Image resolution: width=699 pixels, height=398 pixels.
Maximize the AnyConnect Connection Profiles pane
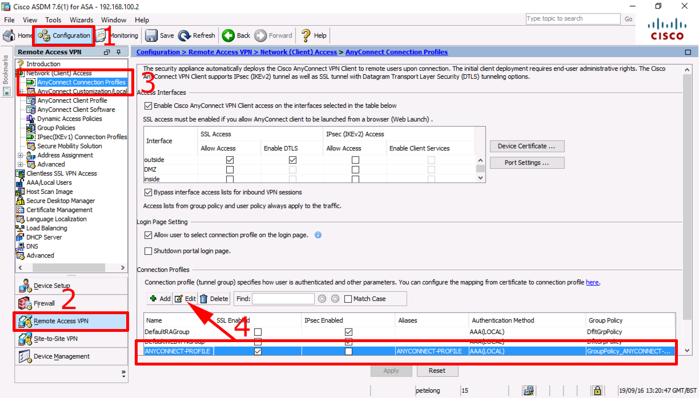tap(688, 52)
